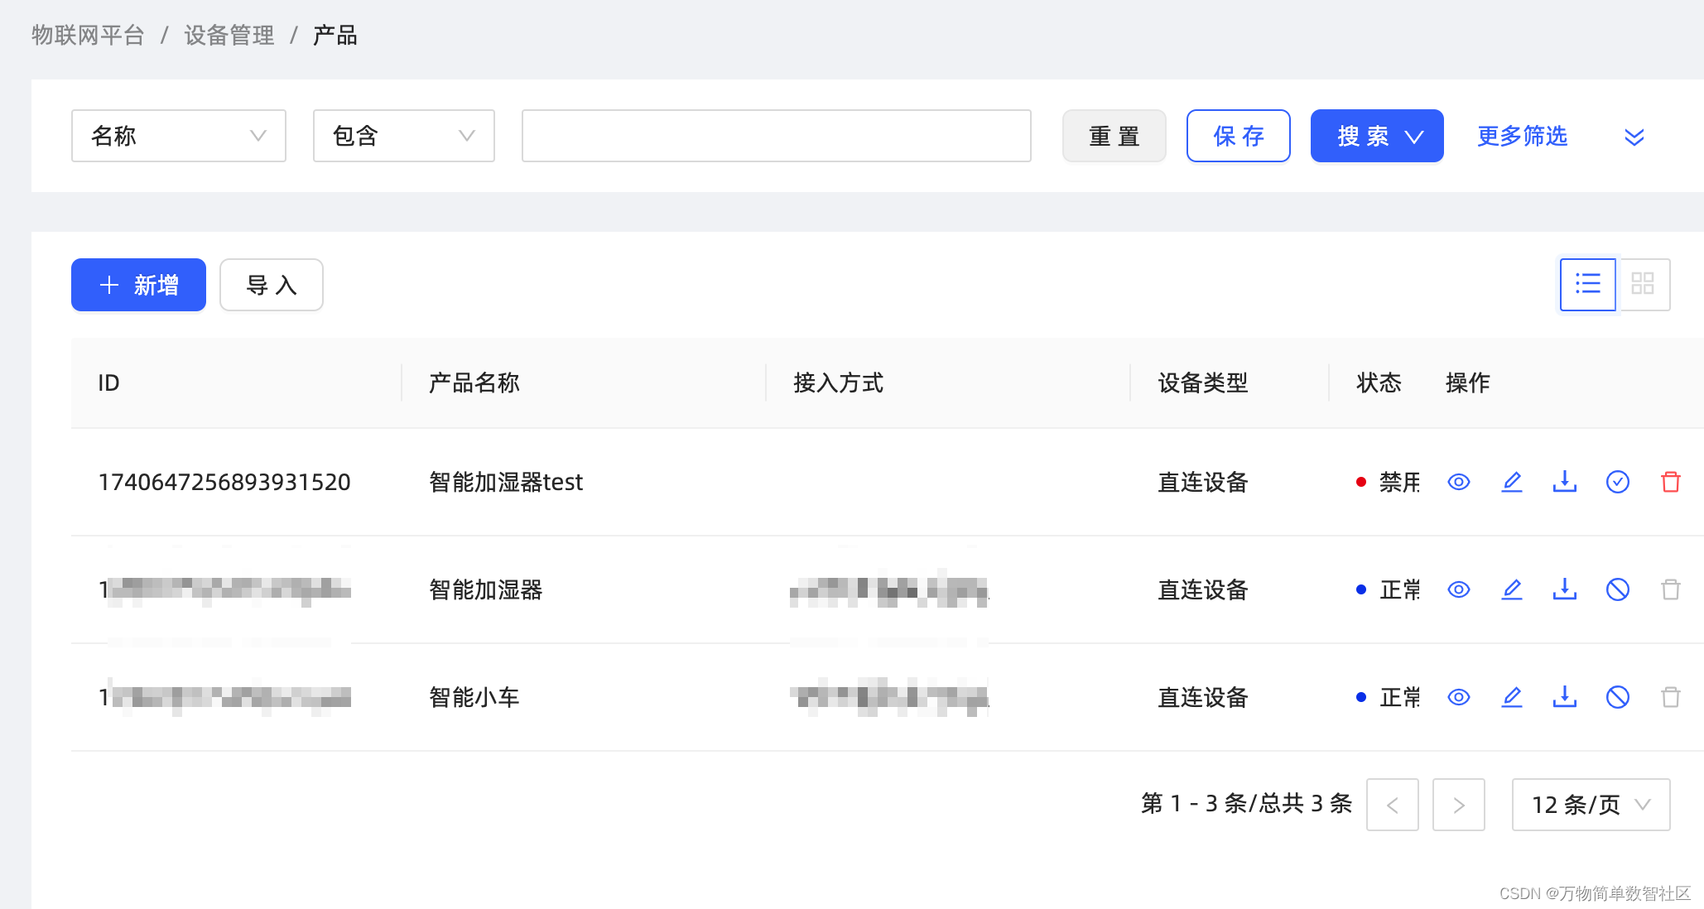
Task: Download the 智能小车 product
Action: coord(1564,697)
